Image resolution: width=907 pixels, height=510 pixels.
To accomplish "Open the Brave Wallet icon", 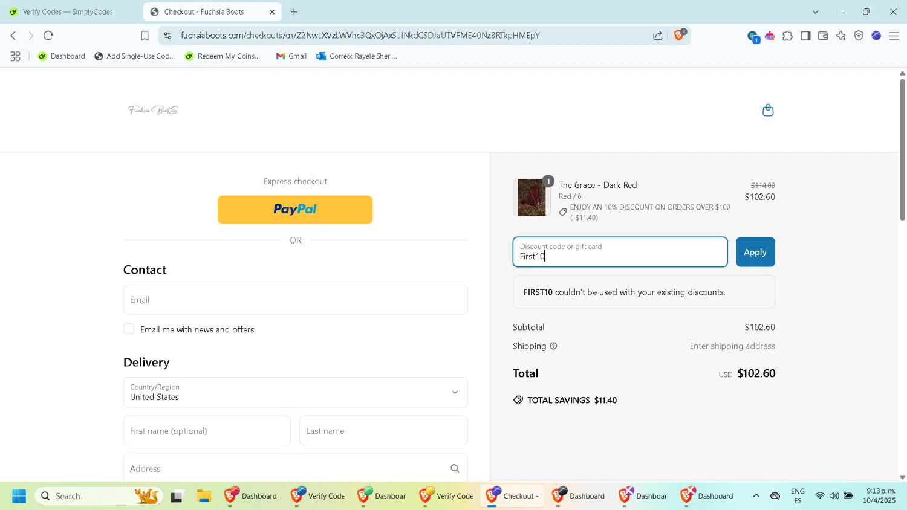I will pos(823,36).
